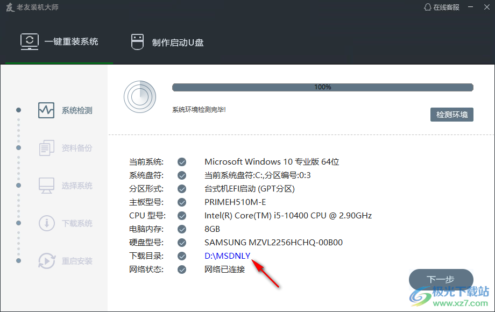This screenshot has height=312, width=495.
Task: Click the check mark beside 网络状态
Action: pyautogui.click(x=182, y=270)
